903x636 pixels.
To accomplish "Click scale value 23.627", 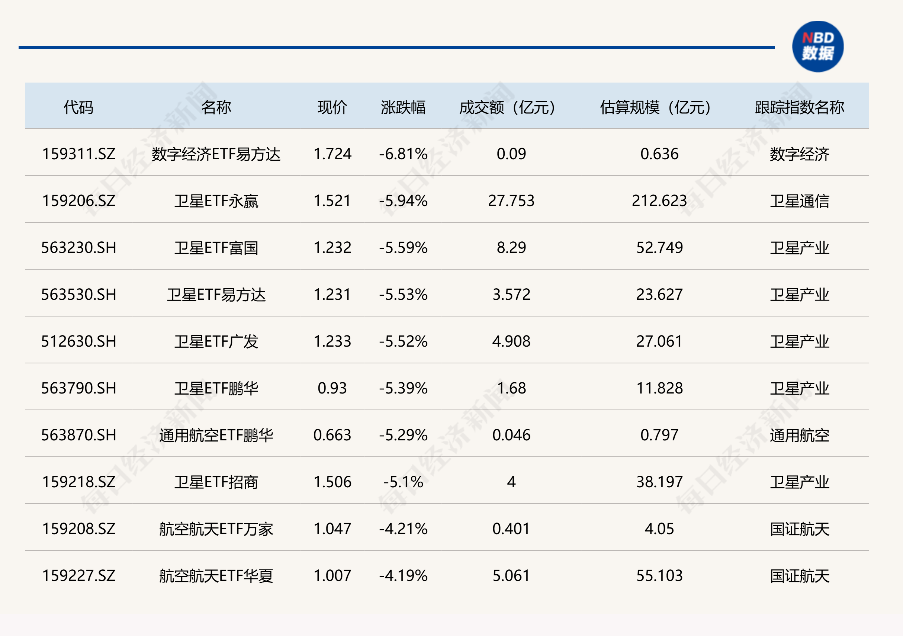I will click(659, 294).
